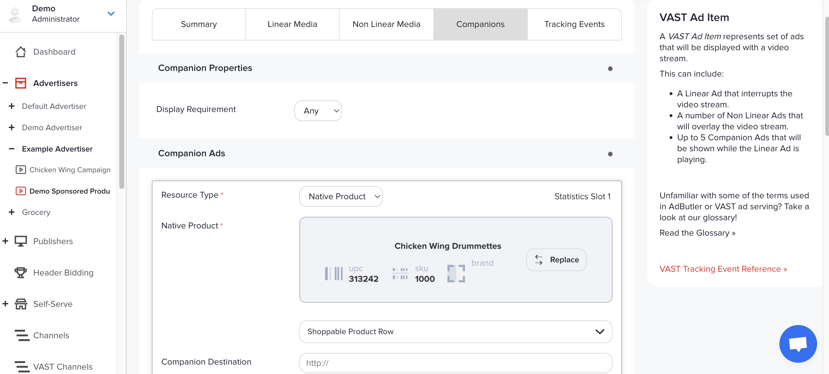Switch to the Linear Media tab
The height and width of the screenshot is (374, 829).
(x=292, y=24)
